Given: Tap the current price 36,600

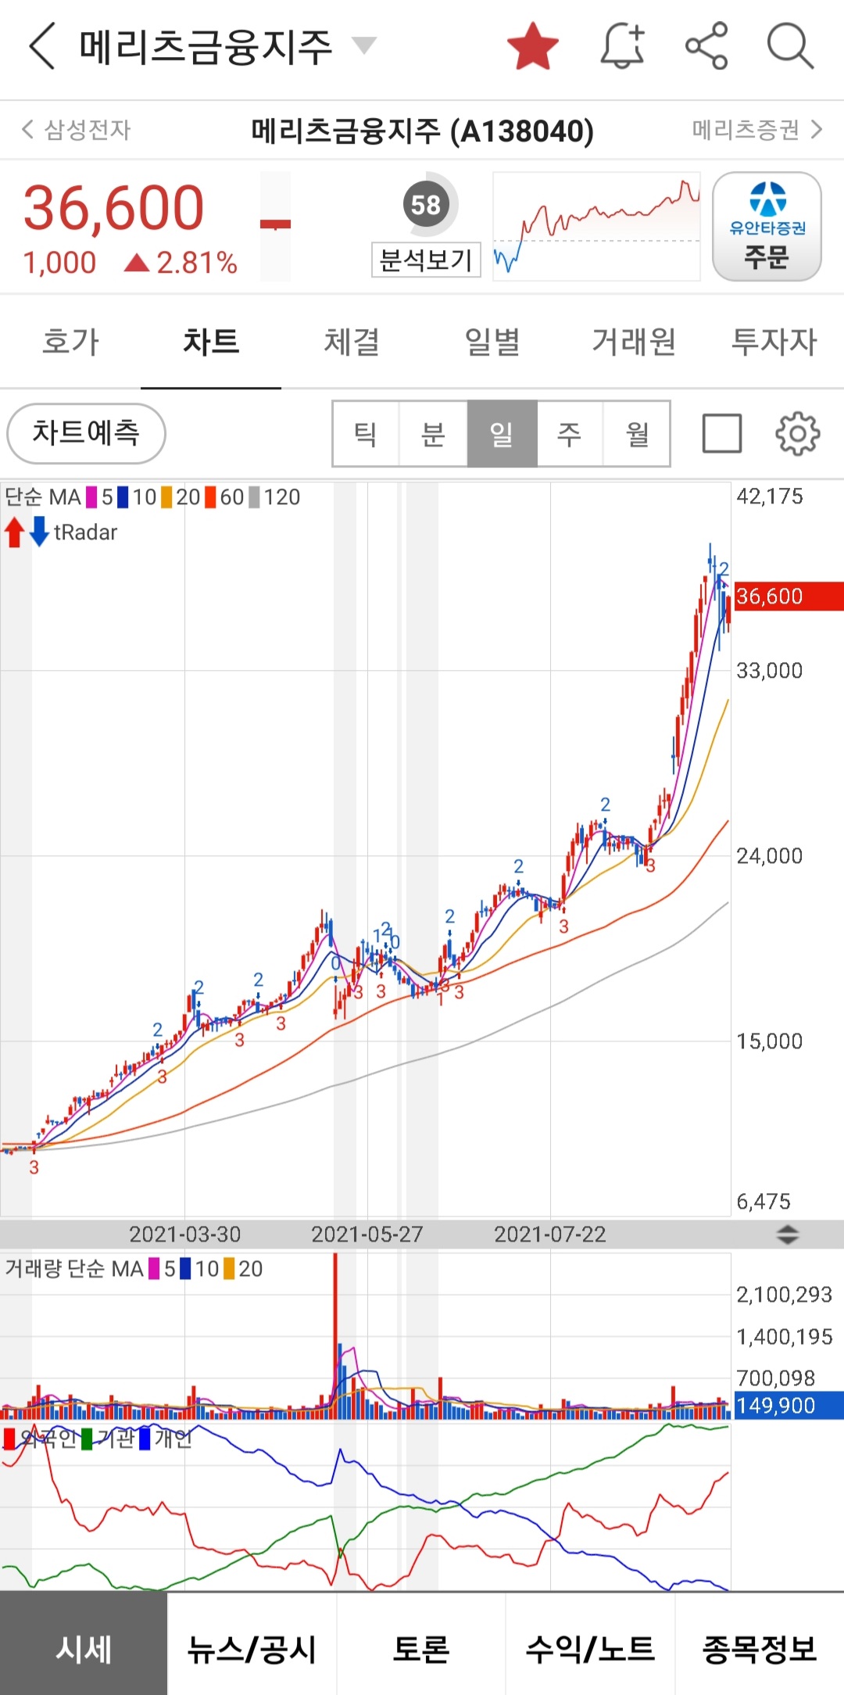Looking at the screenshot, I should tap(114, 208).
